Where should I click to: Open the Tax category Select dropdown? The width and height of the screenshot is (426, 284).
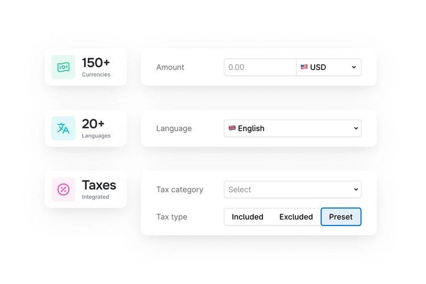click(x=293, y=190)
